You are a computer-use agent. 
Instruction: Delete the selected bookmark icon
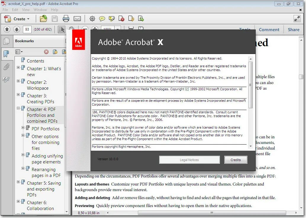(x=46, y=52)
